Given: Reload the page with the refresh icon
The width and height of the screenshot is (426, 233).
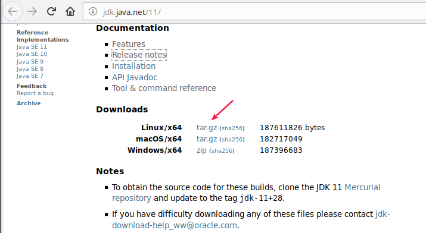Looking at the screenshot, I should [51, 11].
